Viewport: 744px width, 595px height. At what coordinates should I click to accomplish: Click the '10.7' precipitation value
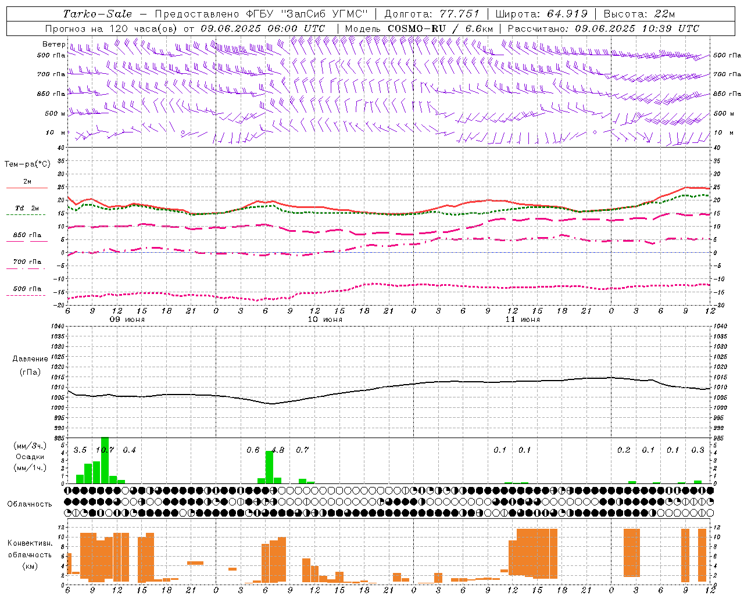[x=105, y=450]
